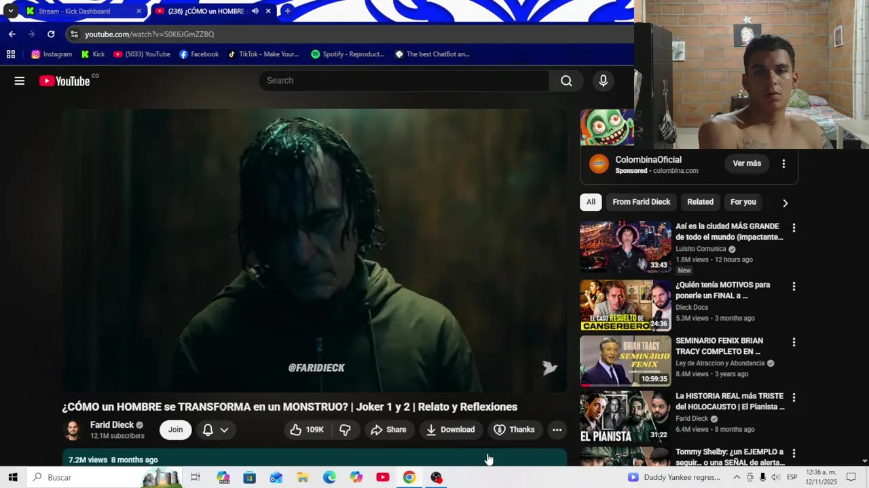Open the browser apps grid icon

pos(11,54)
